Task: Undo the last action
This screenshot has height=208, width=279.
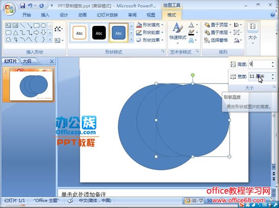Action: point(30,6)
